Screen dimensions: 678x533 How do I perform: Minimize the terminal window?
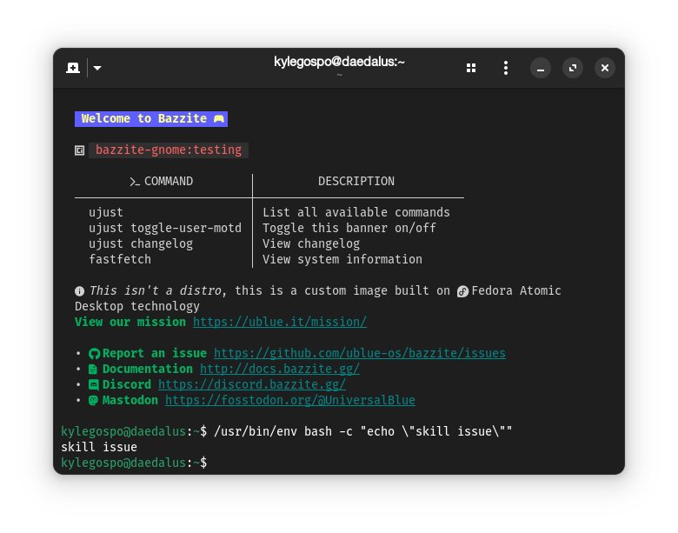(x=541, y=68)
